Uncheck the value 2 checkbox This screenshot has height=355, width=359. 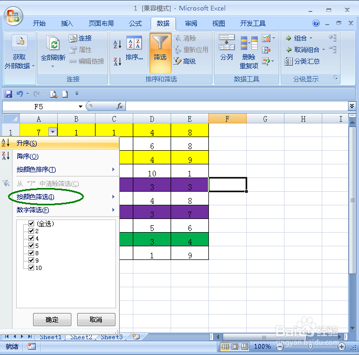pyautogui.click(x=31, y=231)
